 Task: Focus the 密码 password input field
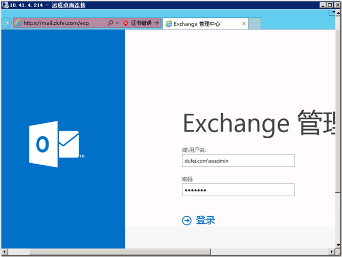pos(238,190)
